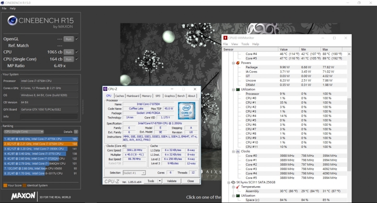Image resolution: width=377 pixels, height=203 pixels.
Task: Toggle the OpenGL test checkbox
Action: coord(77,39)
